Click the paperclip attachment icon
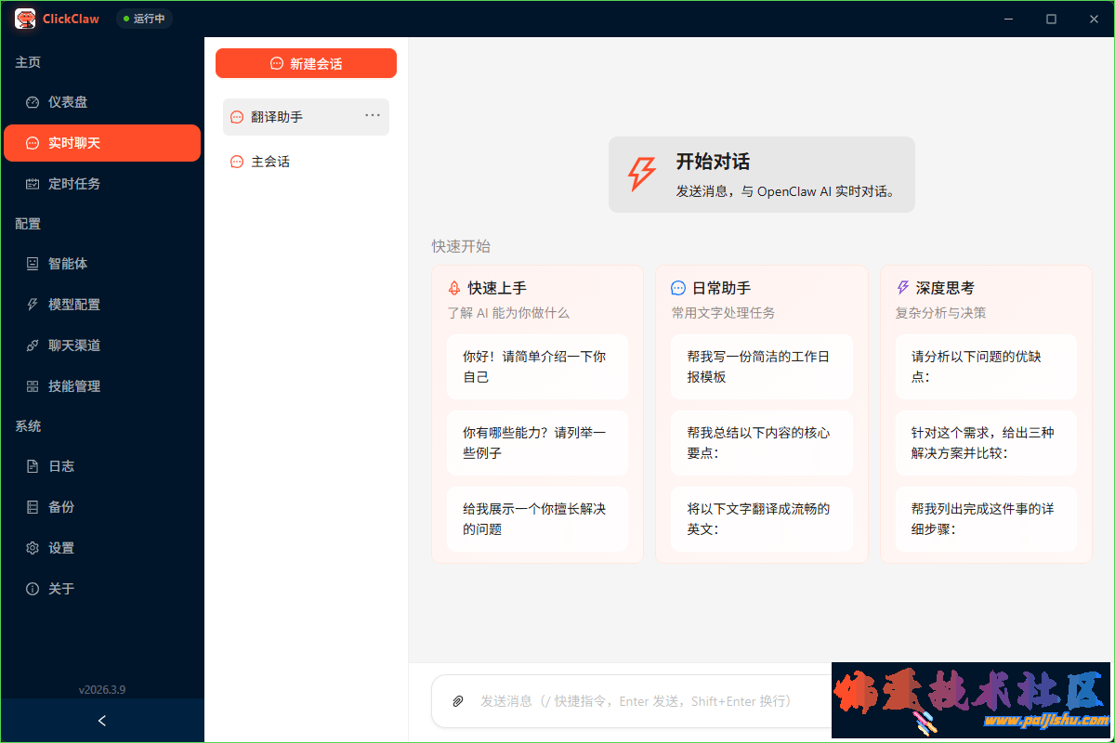1115x743 pixels. point(458,701)
